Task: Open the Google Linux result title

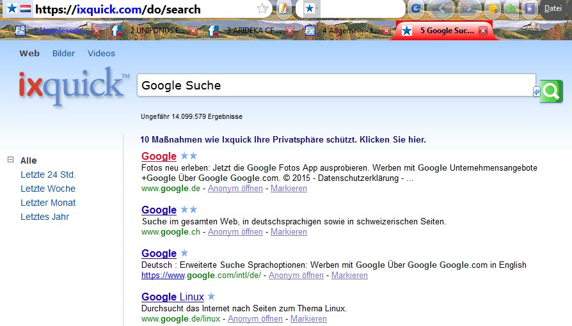Action: 173,297
